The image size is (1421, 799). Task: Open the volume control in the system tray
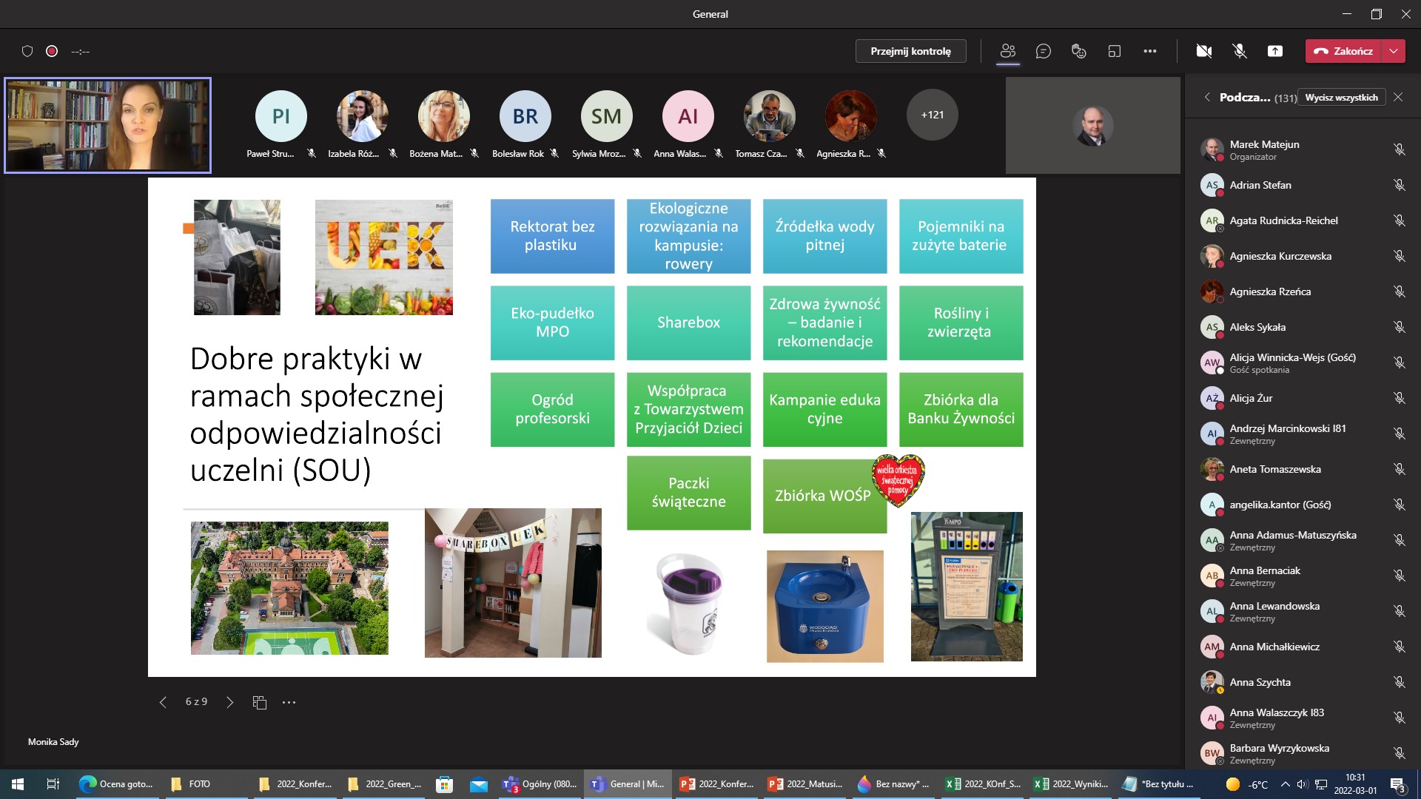click(1302, 783)
